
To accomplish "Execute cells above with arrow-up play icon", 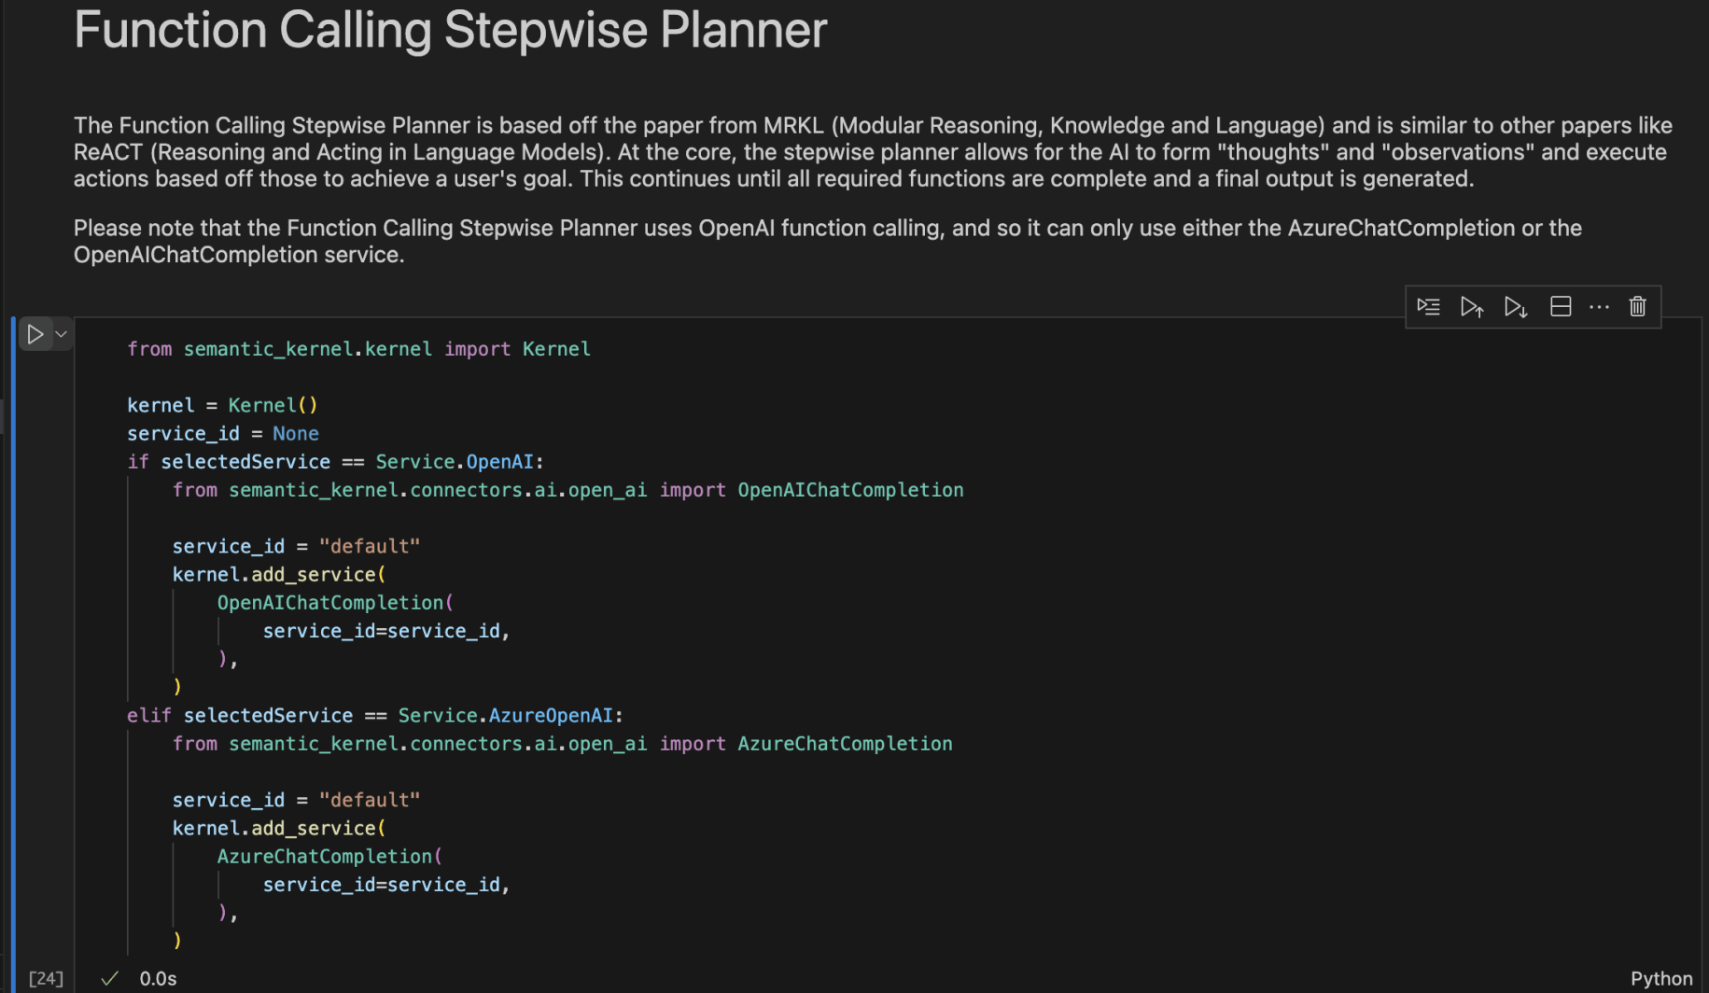I will [1472, 307].
